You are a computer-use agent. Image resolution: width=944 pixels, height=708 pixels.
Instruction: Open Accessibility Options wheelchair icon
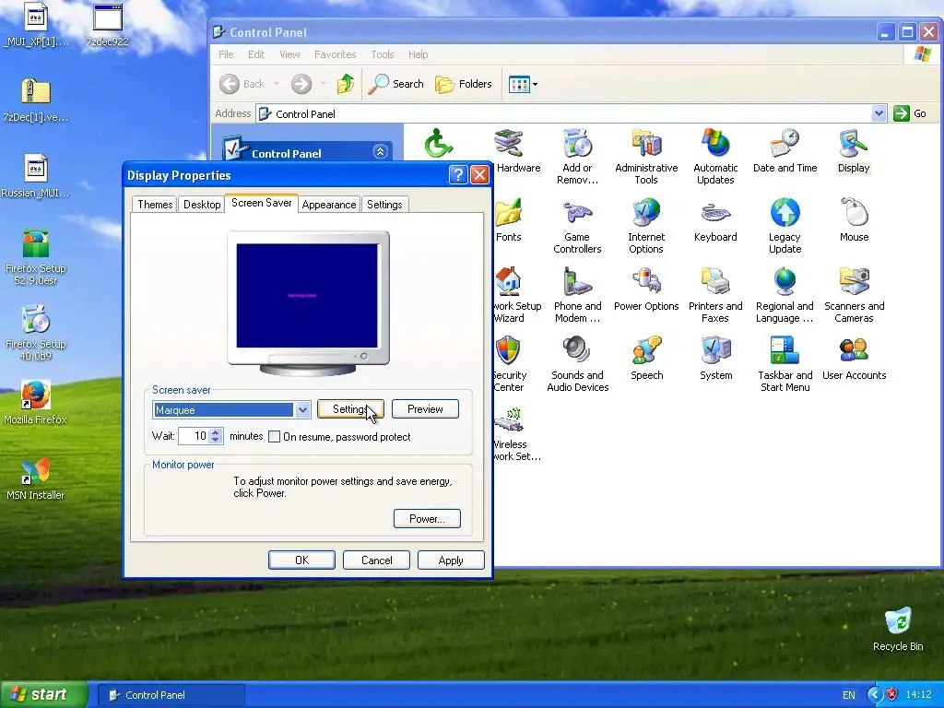tap(438, 143)
